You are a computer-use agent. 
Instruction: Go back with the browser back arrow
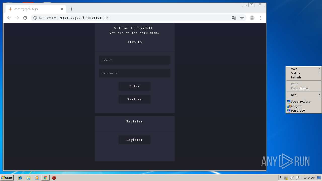tap(9, 18)
